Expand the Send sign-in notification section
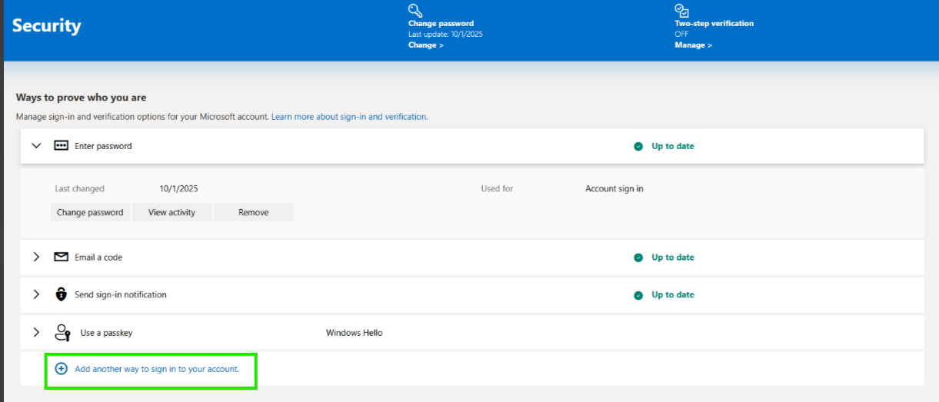 [36, 294]
